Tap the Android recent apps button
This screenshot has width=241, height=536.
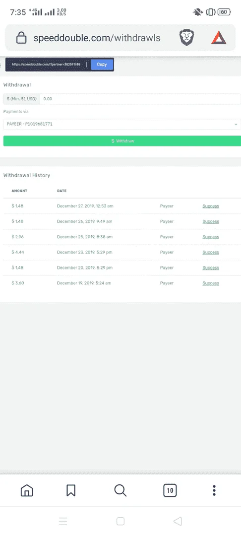tap(63, 521)
